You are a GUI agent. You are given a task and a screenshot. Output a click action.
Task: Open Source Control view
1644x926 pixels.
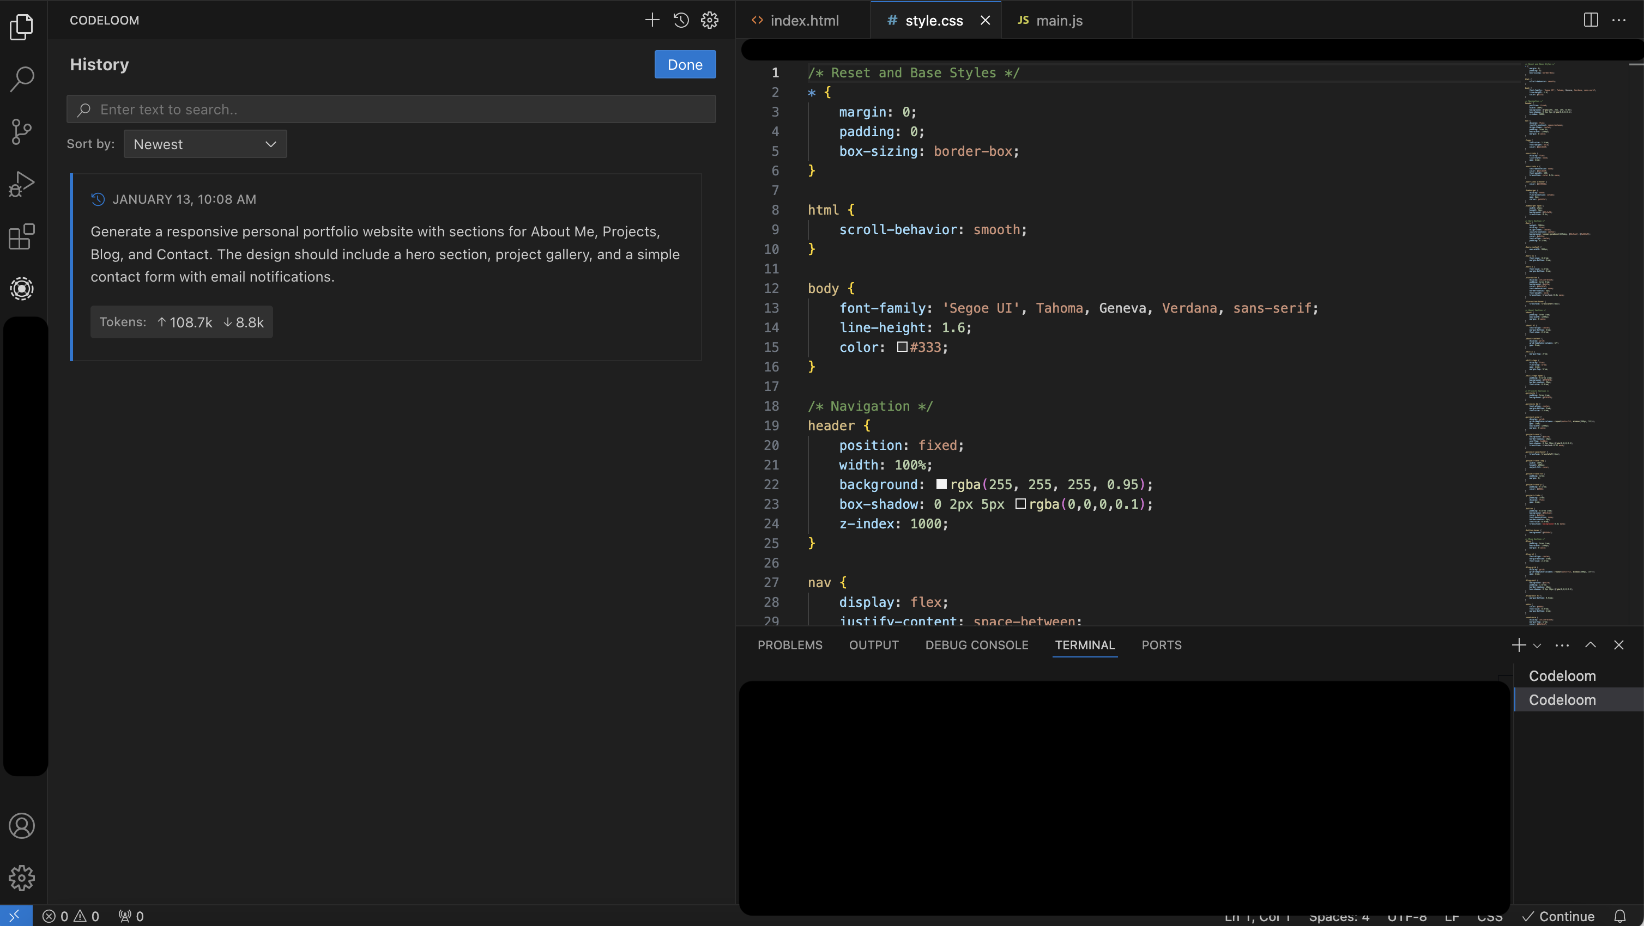point(22,131)
